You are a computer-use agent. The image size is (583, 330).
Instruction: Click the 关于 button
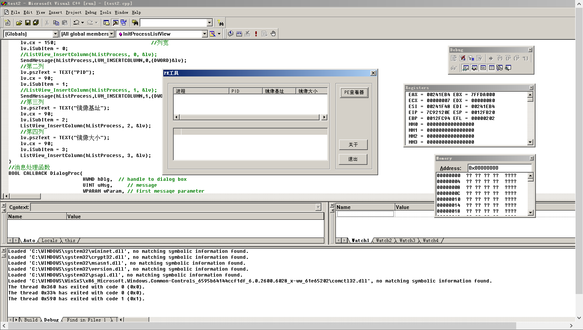pos(353,145)
